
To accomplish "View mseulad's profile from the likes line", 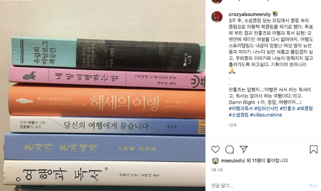I will click(231, 160).
